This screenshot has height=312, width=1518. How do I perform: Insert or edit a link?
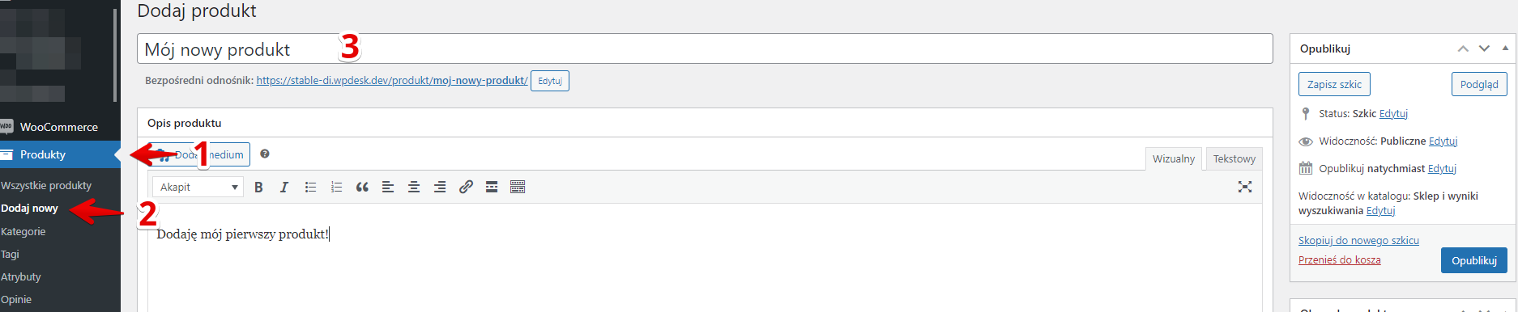pos(466,187)
